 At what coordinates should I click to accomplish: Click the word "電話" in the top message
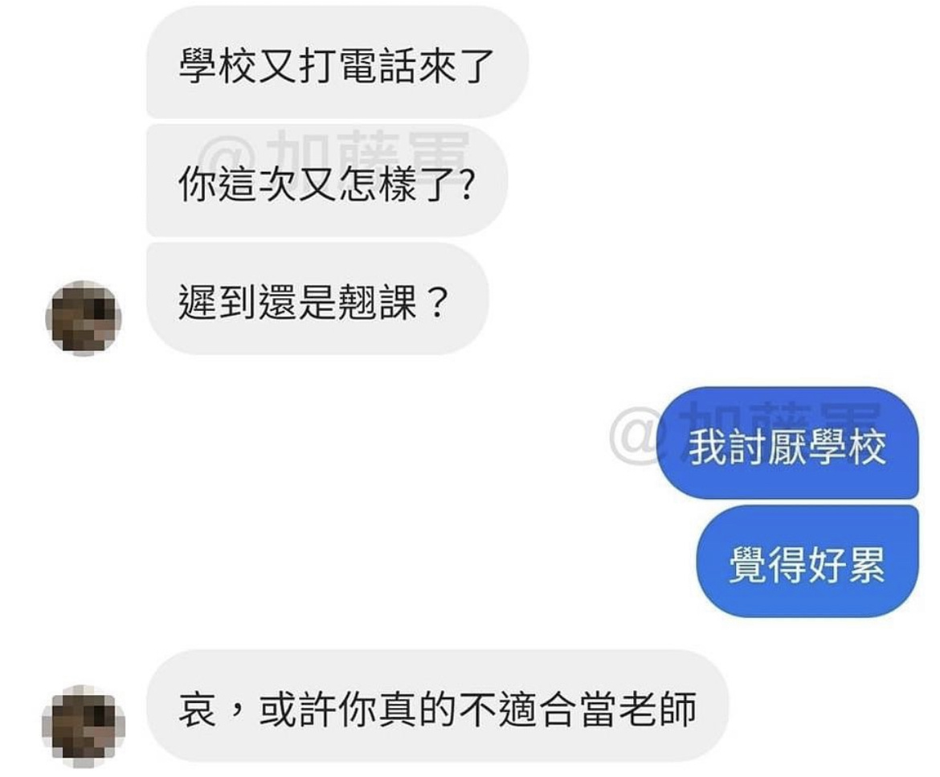tap(377, 64)
